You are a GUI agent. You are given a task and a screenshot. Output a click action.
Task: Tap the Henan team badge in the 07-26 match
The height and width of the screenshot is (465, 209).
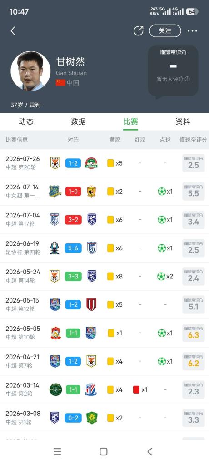pos(91,163)
